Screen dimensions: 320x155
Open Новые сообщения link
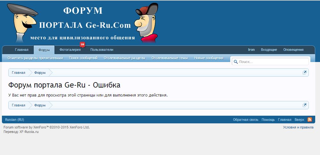click(208, 58)
